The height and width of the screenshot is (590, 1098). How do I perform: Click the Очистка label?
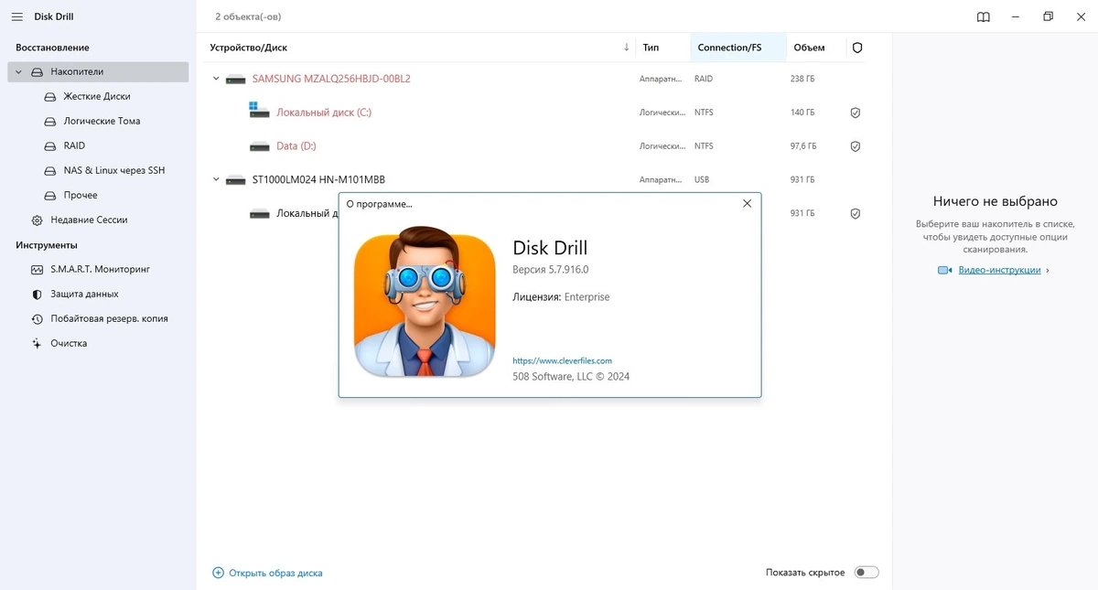pos(69,344)
